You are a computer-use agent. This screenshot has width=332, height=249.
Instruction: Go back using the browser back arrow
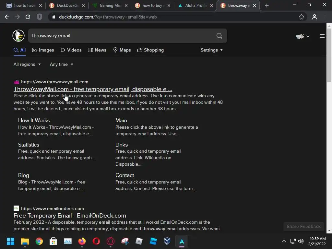pyautogui.click(x=7, y=17)
